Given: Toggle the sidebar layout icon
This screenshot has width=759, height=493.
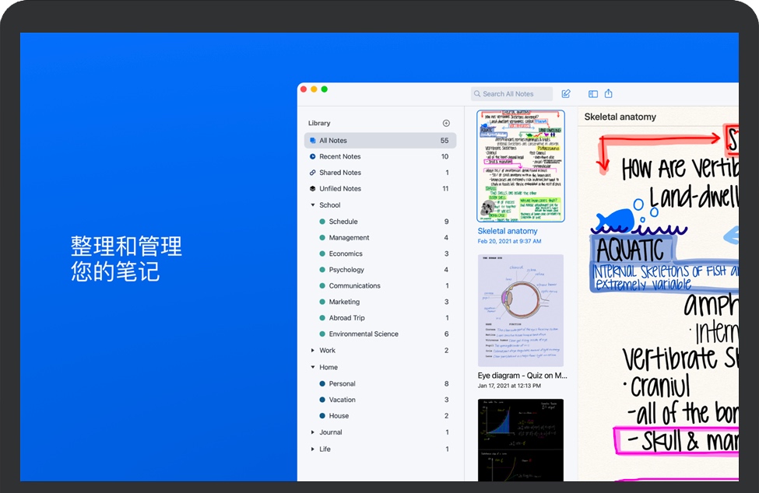Looking at the screenshot, I should (x=592, y=94).
